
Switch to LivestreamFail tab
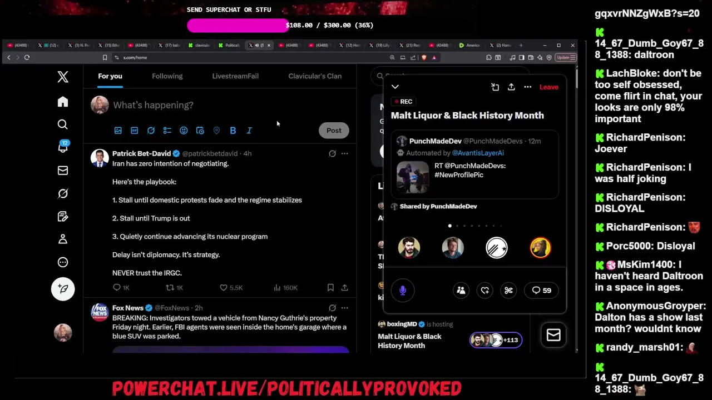235,76
